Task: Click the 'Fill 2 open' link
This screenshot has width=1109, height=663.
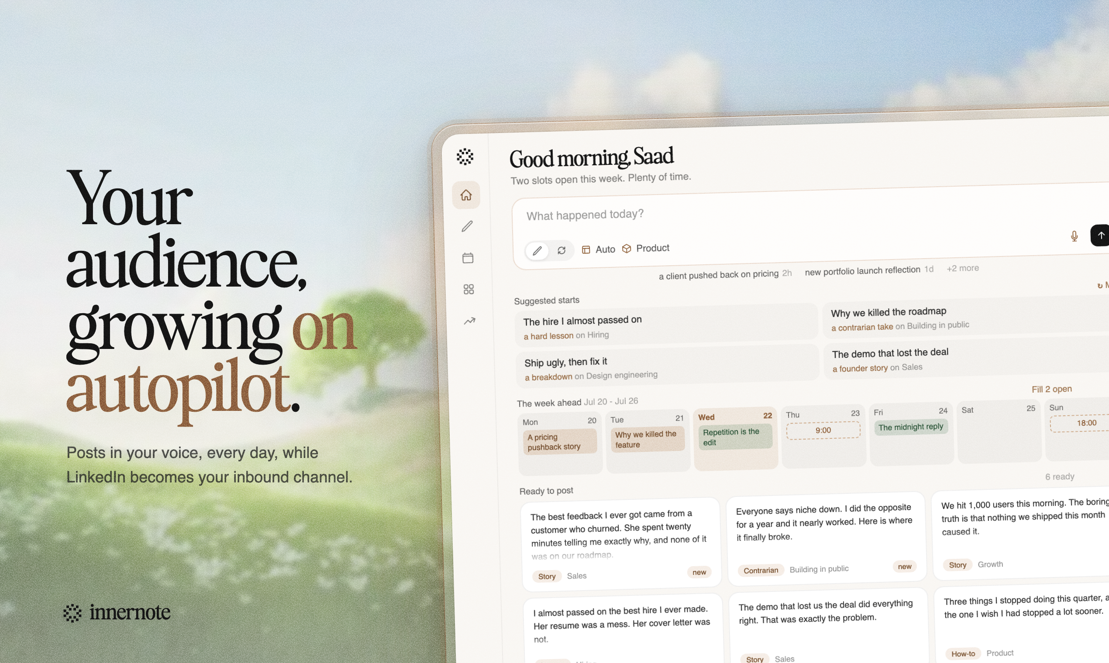Action: pyautogui.click(x=1051, y=389)
